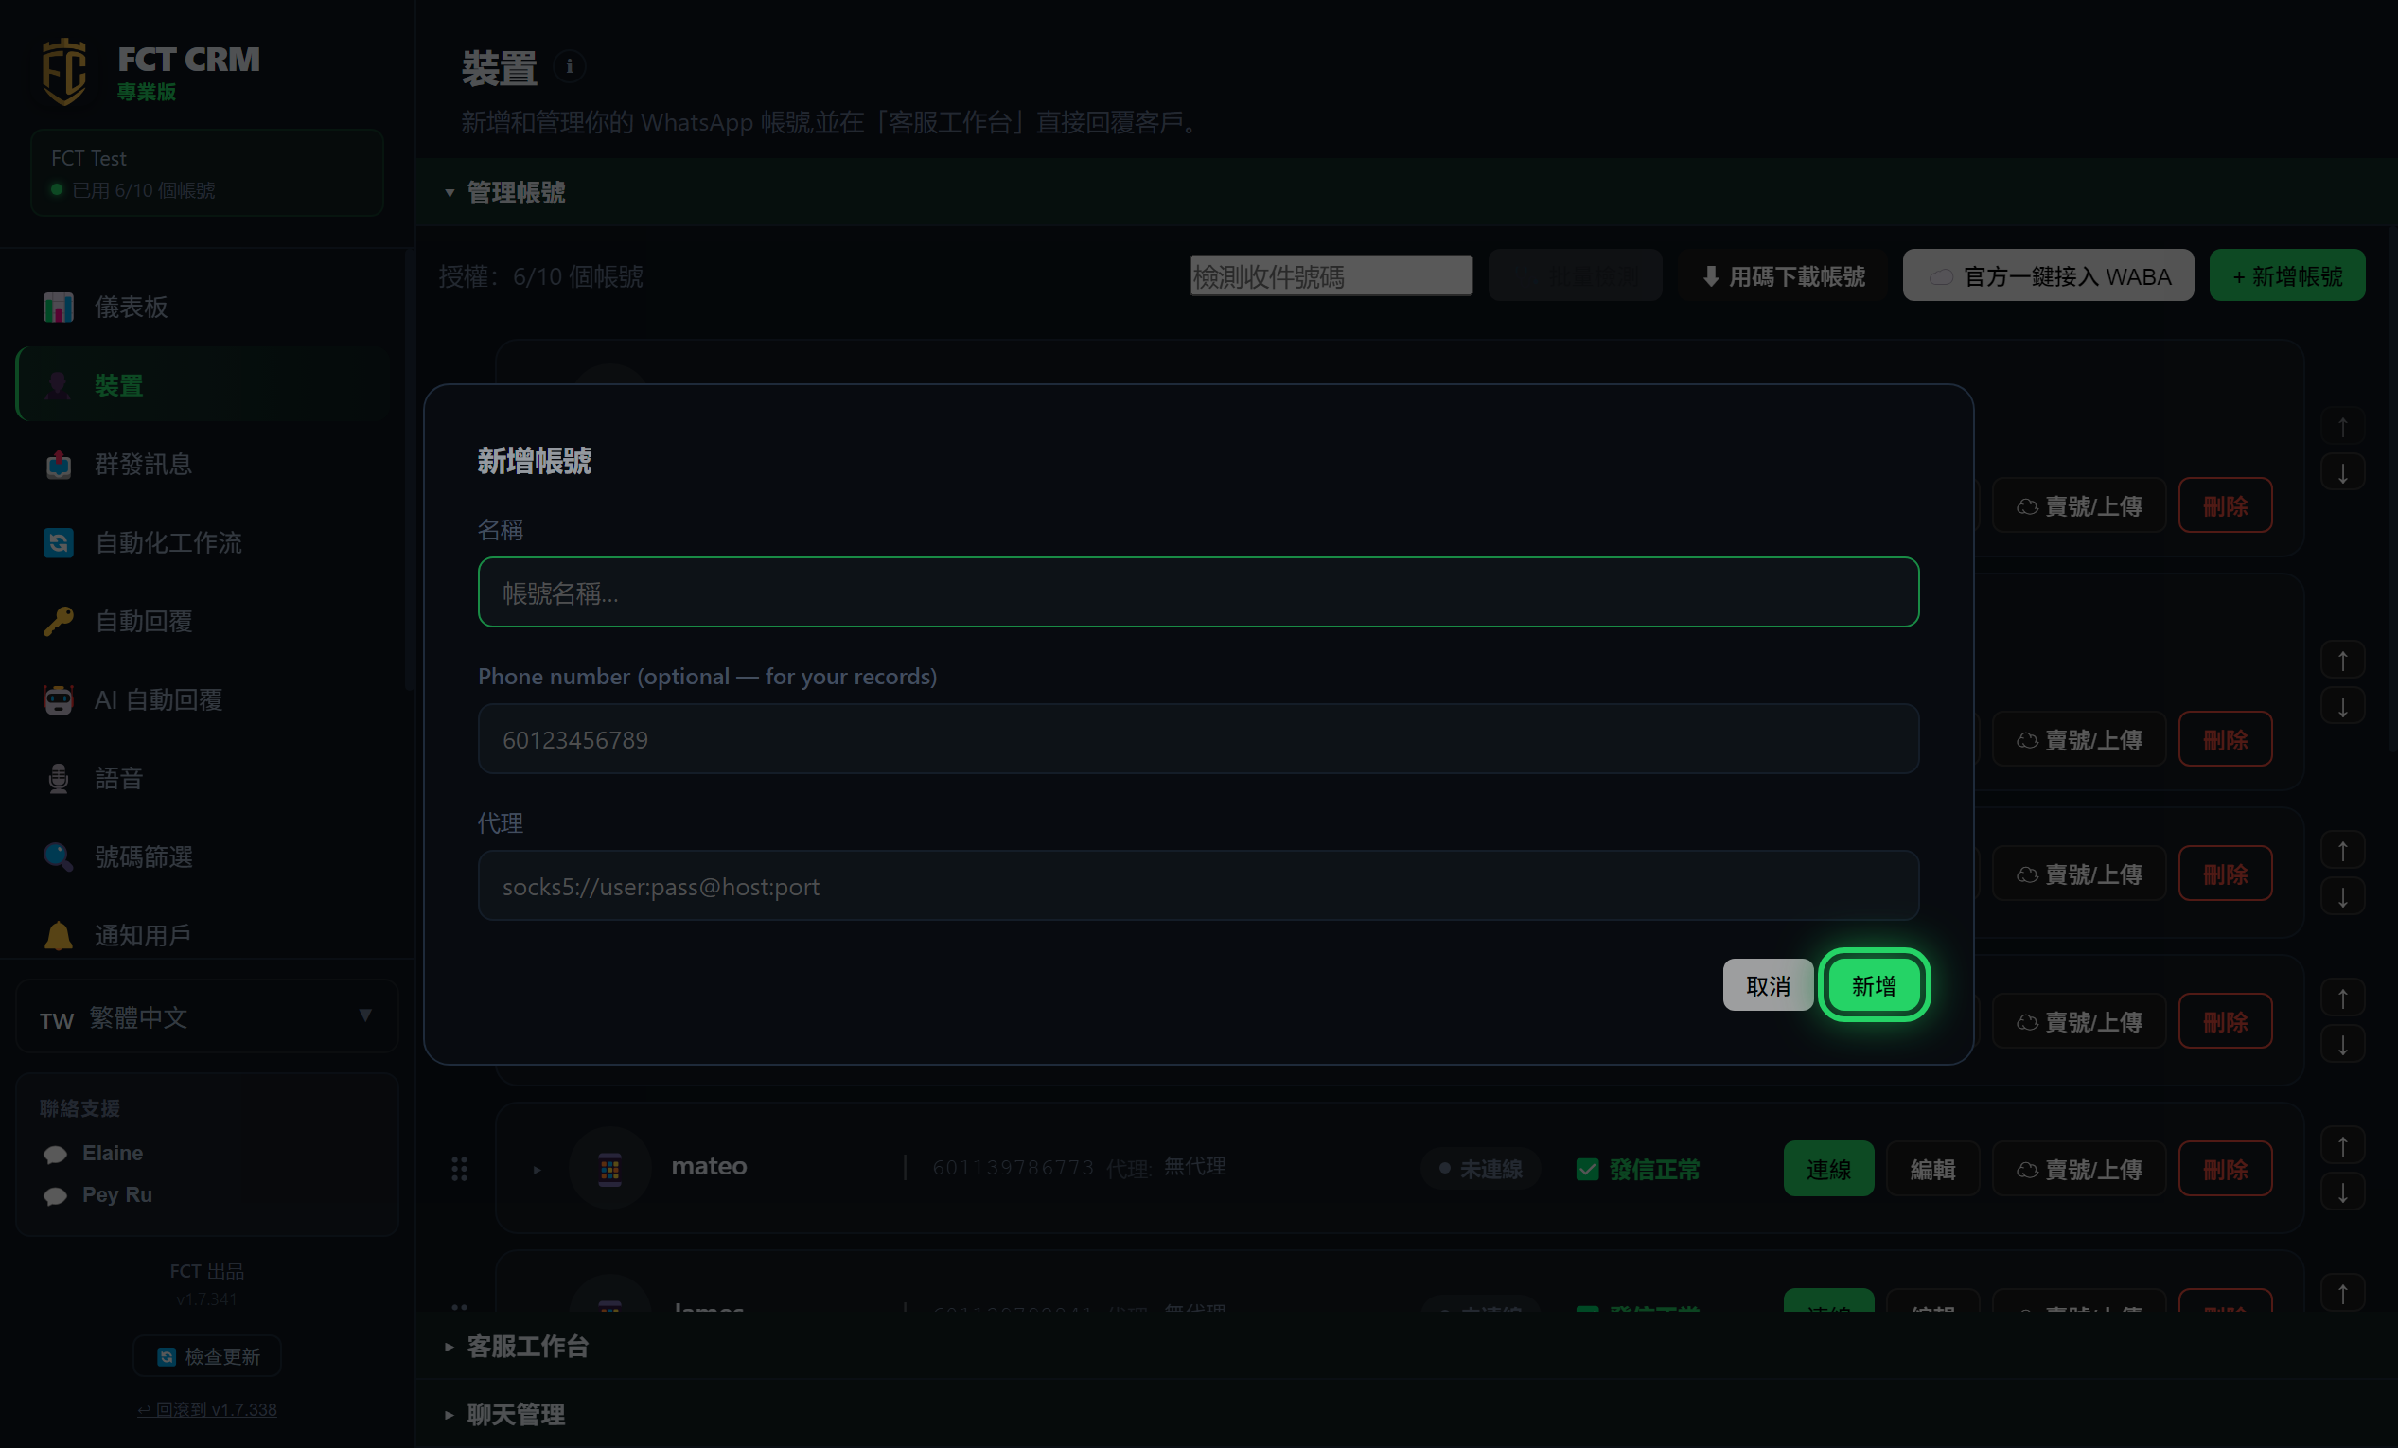Click 官方一鍵接入 WABA button
The image size is (2398, 1448).
click(x=2048, y=276)
